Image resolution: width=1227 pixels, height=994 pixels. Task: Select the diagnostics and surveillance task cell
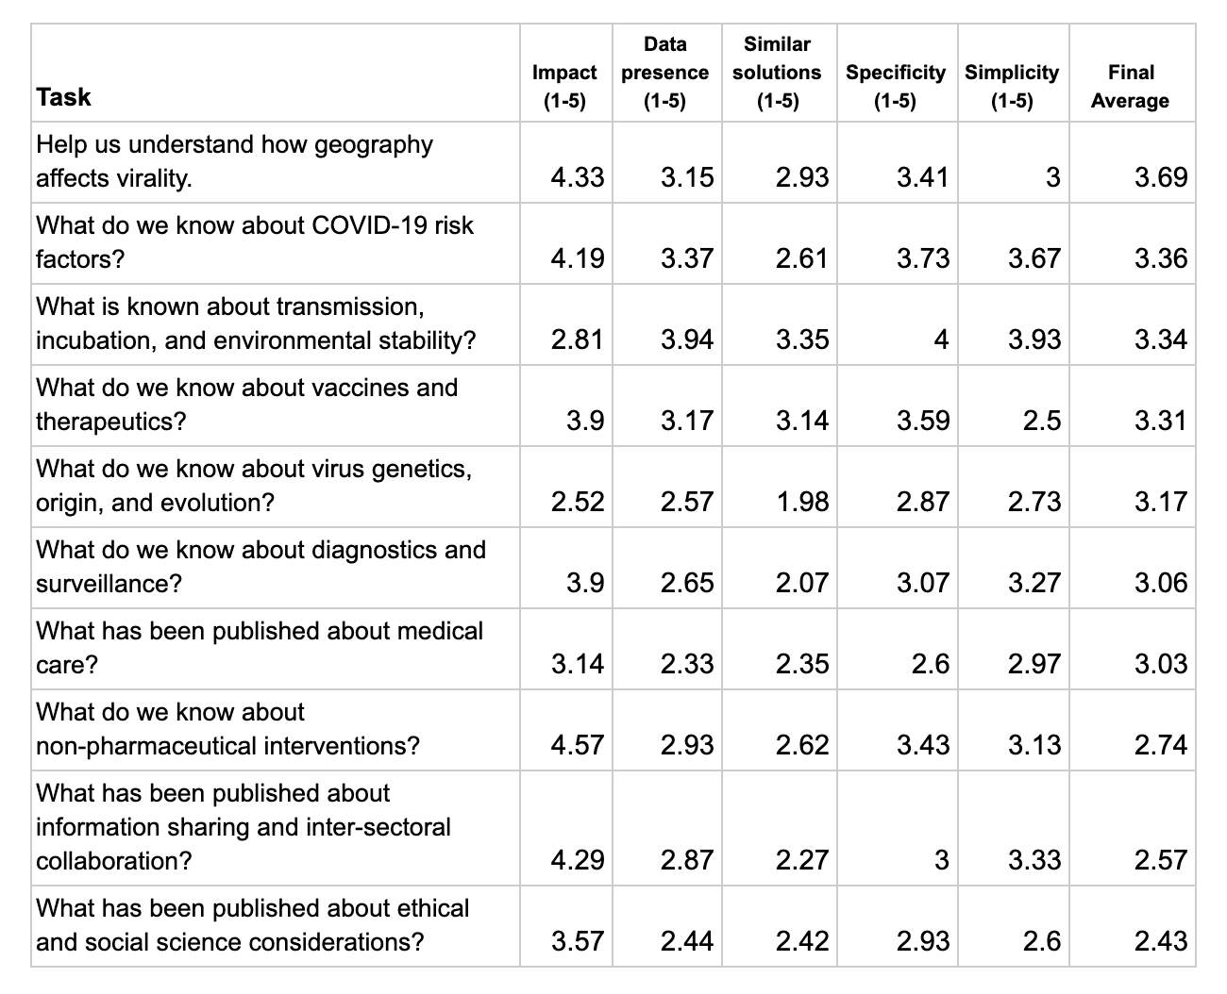[275, 568]
